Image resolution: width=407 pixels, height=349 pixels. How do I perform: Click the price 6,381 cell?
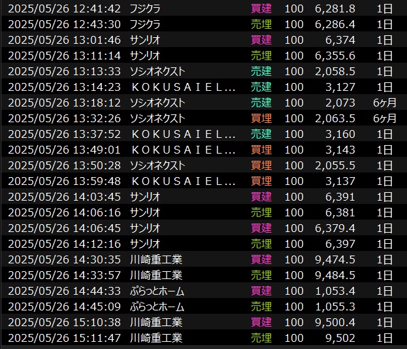point(340,212)
